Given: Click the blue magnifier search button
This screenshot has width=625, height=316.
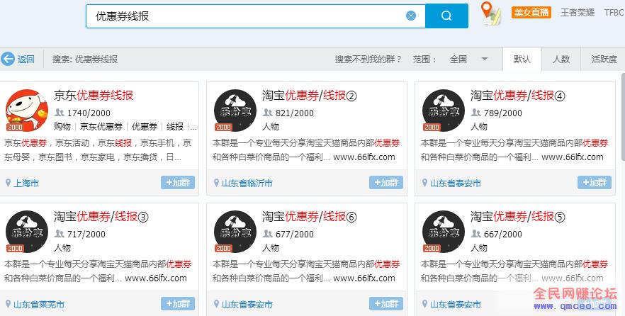Looking at the screenshot, I should point(446,16).
